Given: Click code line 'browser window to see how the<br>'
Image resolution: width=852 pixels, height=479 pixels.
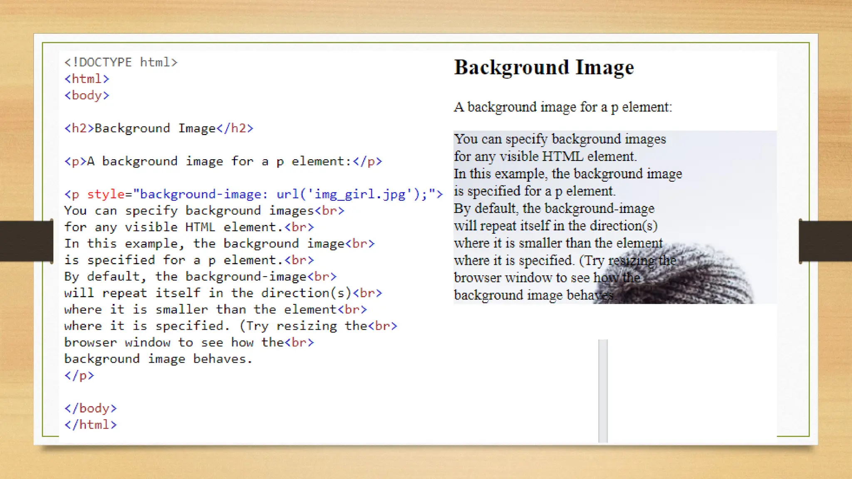Looking at the screenshot, I should (x=189, y=343).
